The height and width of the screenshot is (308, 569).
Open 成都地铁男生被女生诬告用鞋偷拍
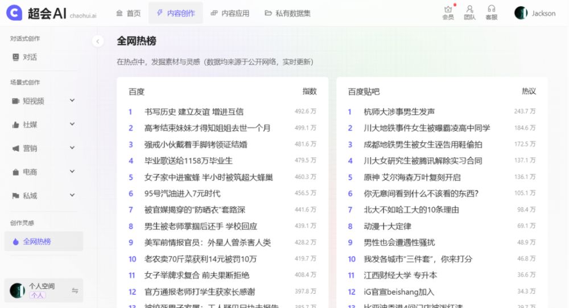coord(423,145)
